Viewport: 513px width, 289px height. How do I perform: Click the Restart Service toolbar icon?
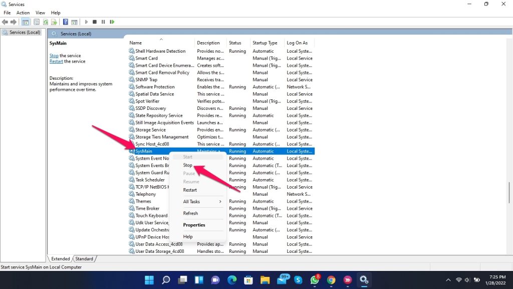point(112,22)
